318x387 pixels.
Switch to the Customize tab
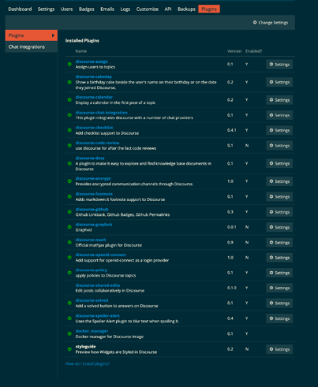148,9
